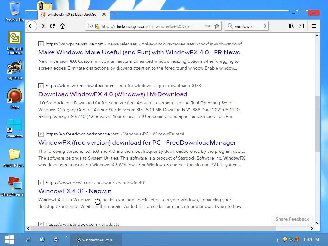Reload the current page
This screenshot has height=246, width=328.
(52, 26)
